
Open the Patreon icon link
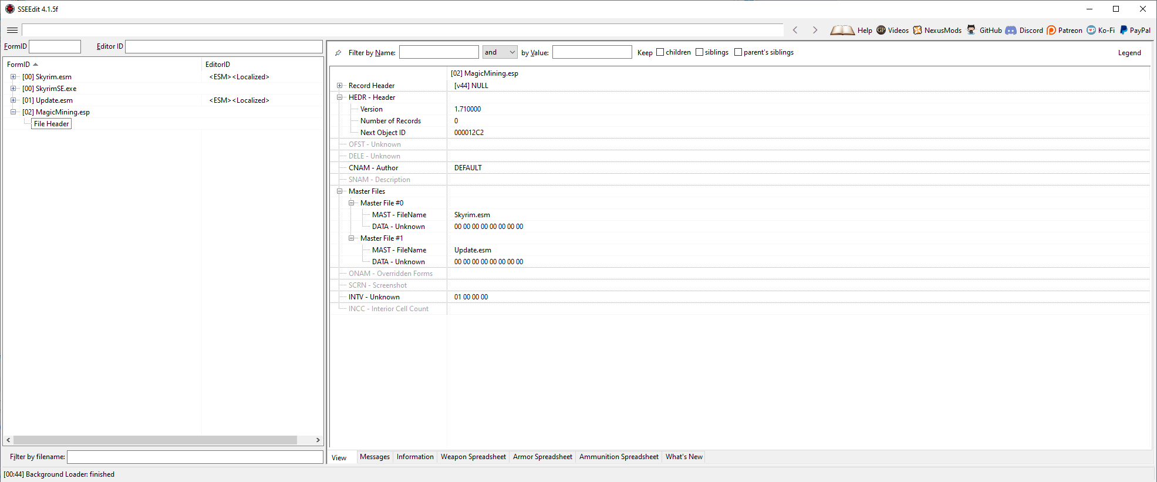point(1051,30)
